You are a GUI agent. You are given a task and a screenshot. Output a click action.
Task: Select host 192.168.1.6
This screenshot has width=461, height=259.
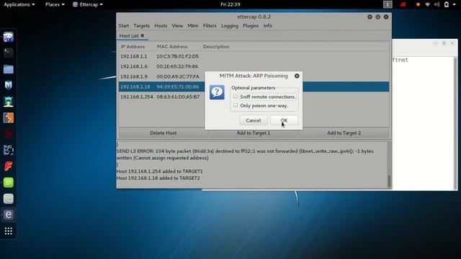[x=254, y=66]
